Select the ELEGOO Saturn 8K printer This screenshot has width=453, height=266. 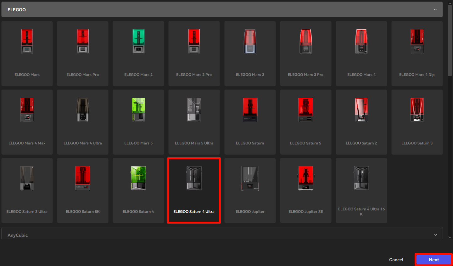(83, 191)
